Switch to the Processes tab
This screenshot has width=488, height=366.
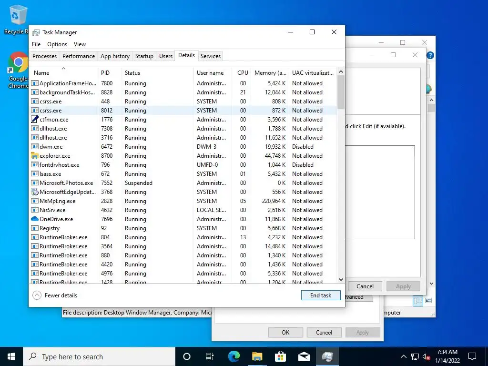(44, 56)
